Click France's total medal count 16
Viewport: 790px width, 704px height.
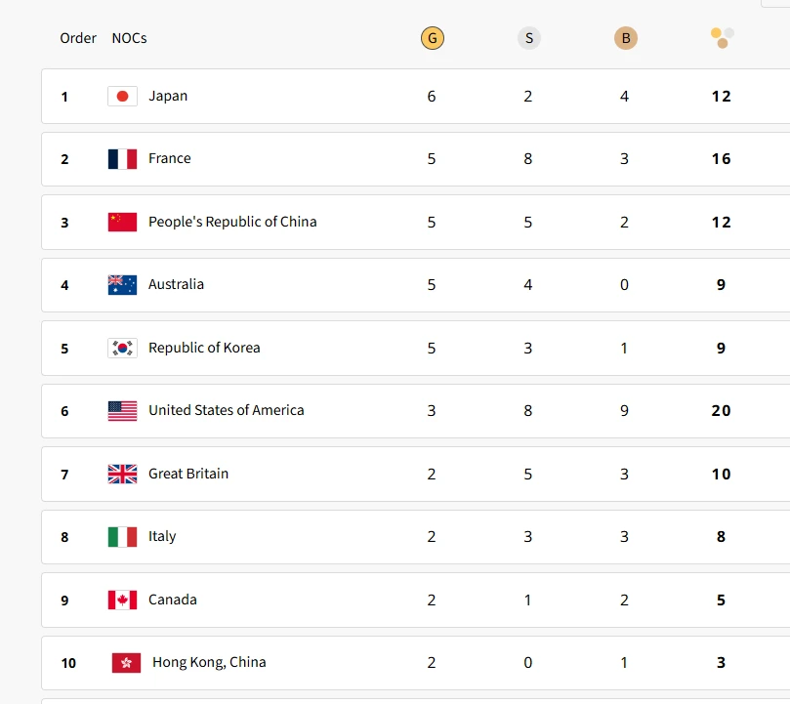(x=721, y=159)
